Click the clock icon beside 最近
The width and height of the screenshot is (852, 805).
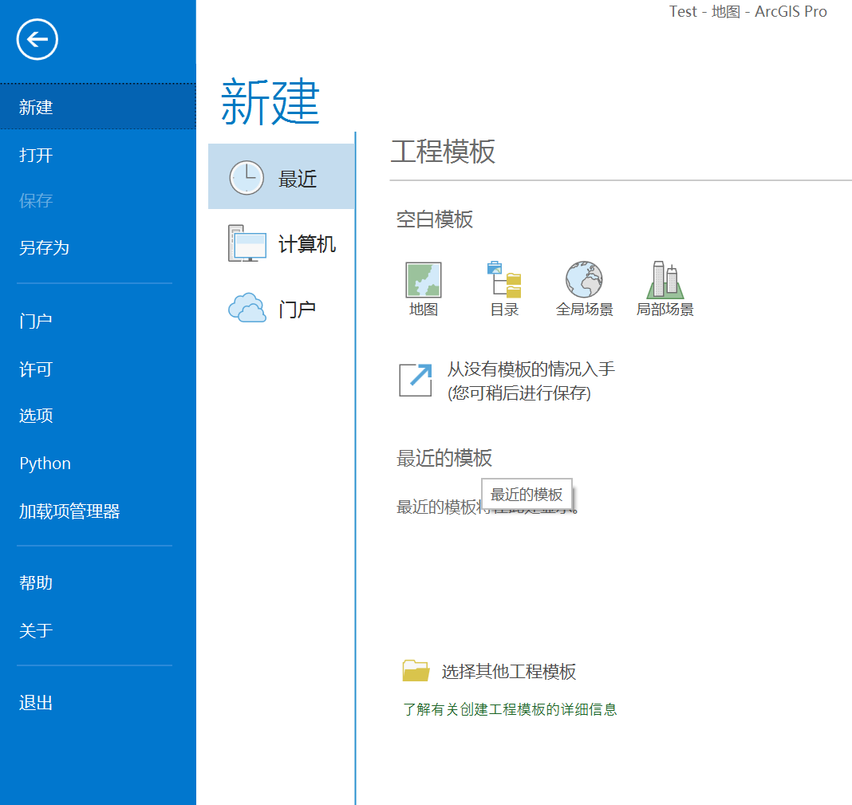point(247,178)
